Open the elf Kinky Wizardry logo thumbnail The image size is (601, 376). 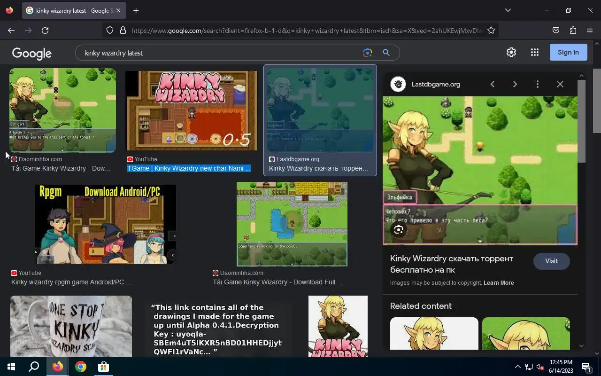point(338,327)
